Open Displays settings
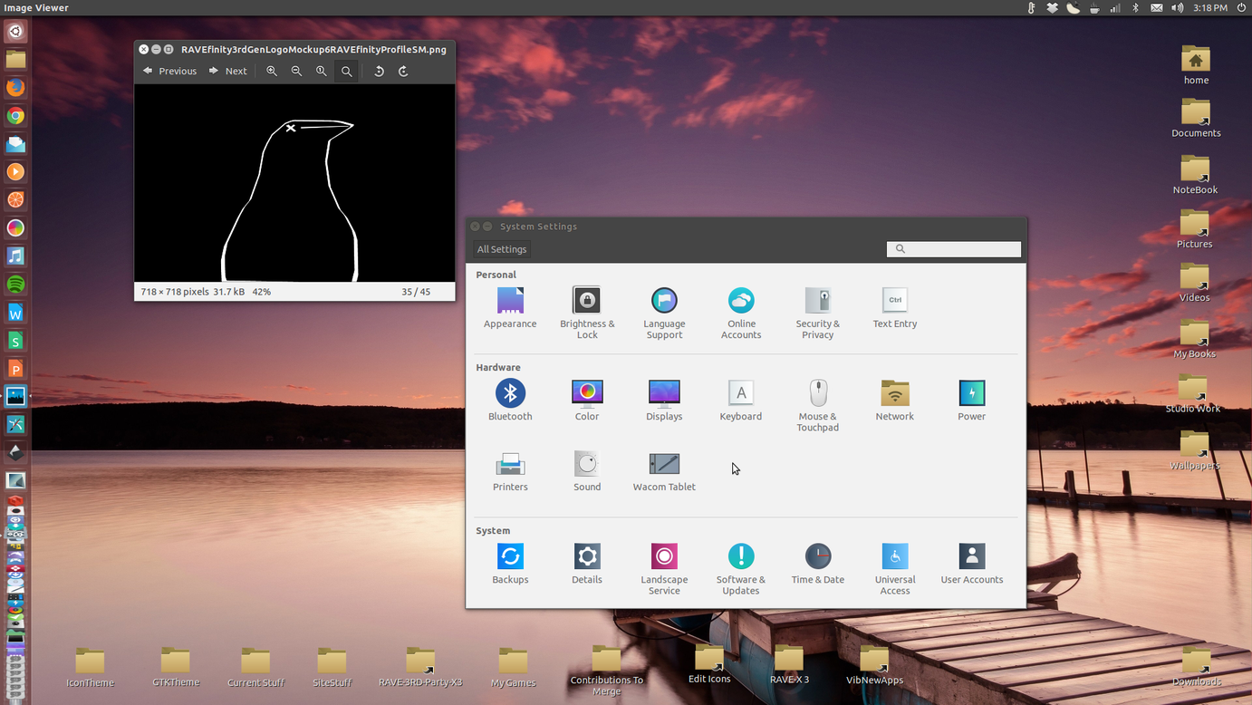The width and height of the screenshot is (1252, 705). point(664,394)
